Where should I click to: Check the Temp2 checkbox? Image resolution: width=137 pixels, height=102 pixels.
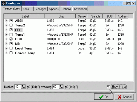(11, 25)
